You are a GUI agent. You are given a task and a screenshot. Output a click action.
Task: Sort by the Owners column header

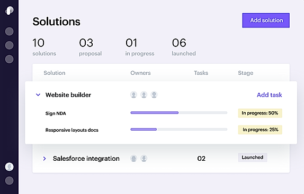[x=140, y=73]
